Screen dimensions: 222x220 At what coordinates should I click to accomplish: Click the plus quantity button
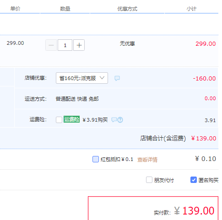(x=79, y=45)
